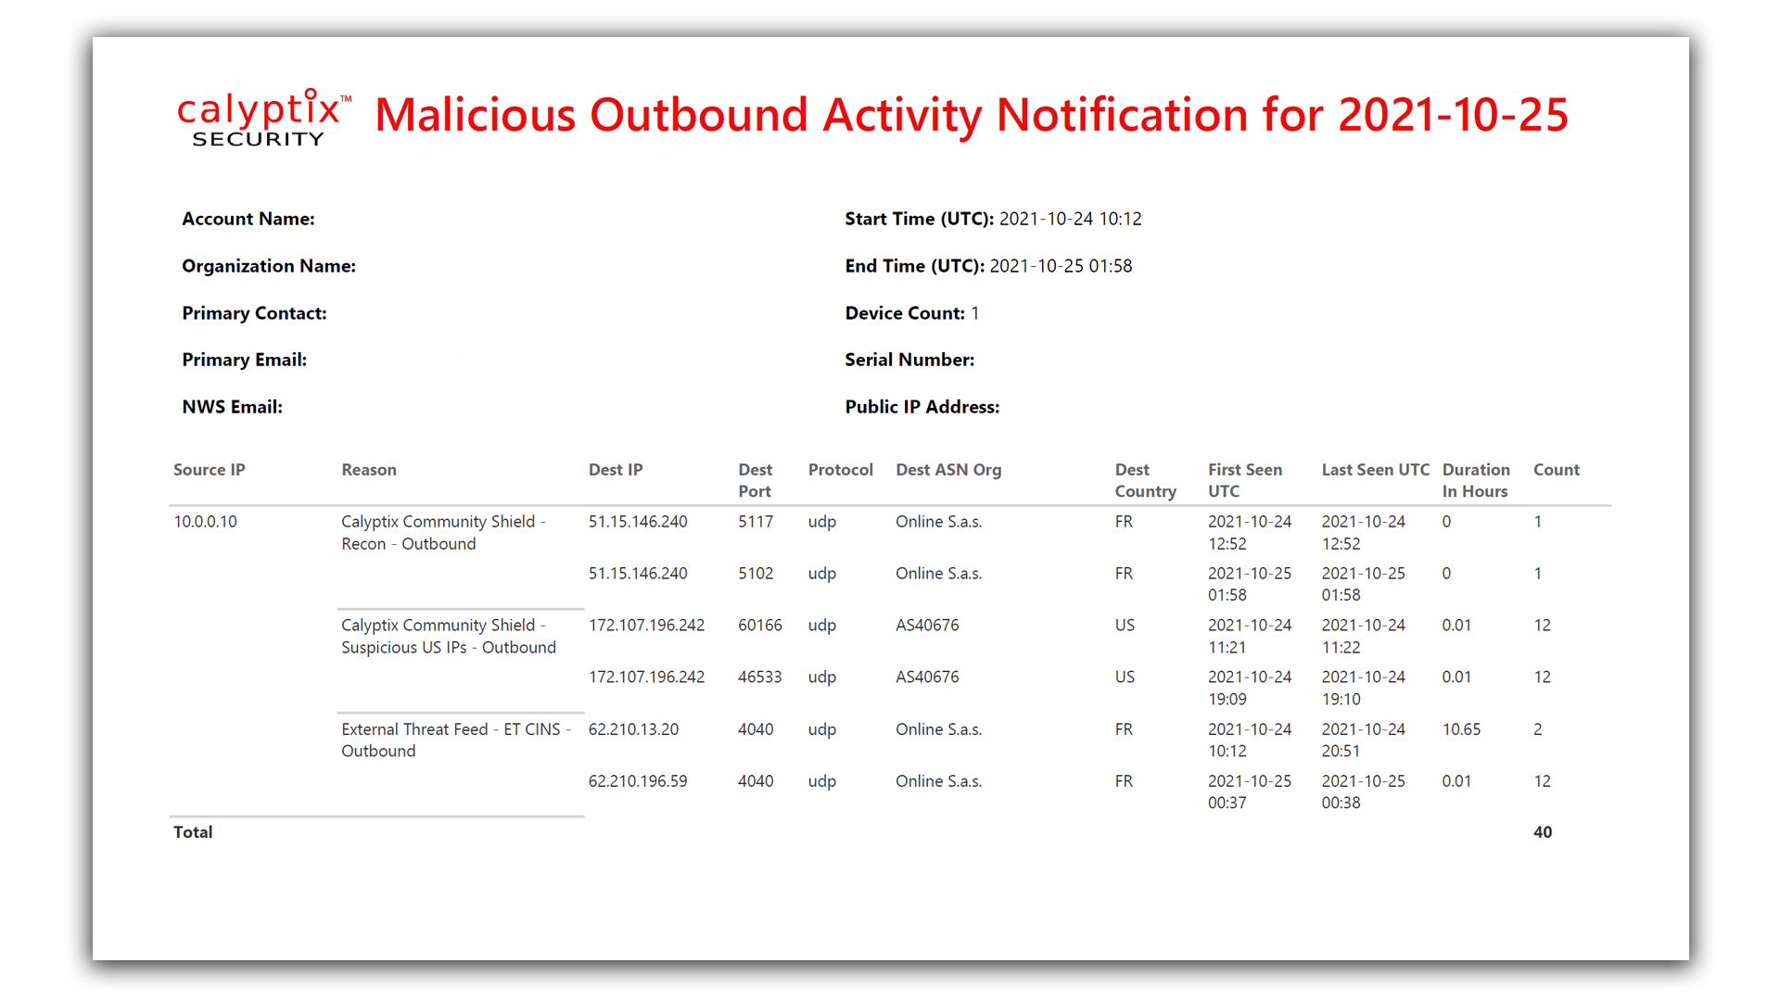Click destination IP 62.210.13.20
The width and height of the screenshot is (1780, 1001).
633,729
